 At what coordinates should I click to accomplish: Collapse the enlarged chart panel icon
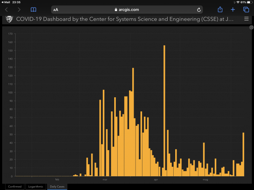coord(251,27)
